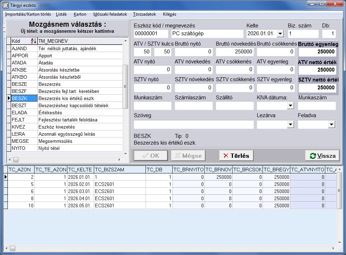Click the Szöveg text input field
The height and width of the screenshot is (255, 346).
pos(194,125)
